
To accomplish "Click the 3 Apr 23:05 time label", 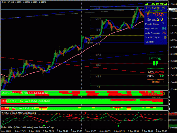I will click(x=77, y=131).
